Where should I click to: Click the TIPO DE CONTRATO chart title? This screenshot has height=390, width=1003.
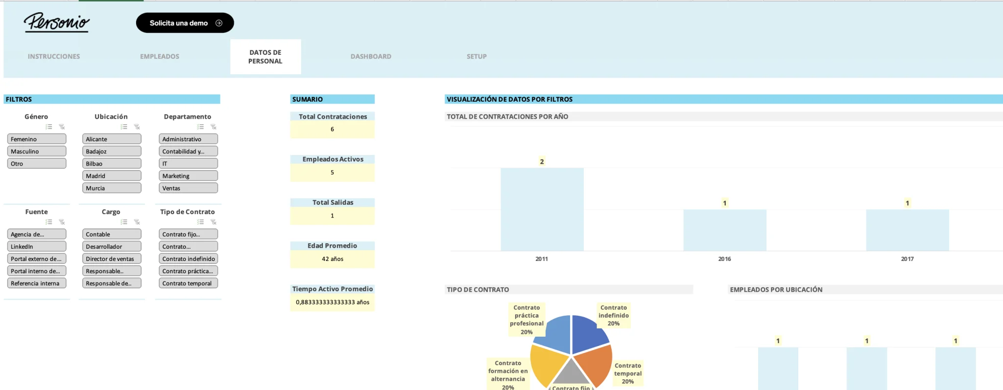478,290
